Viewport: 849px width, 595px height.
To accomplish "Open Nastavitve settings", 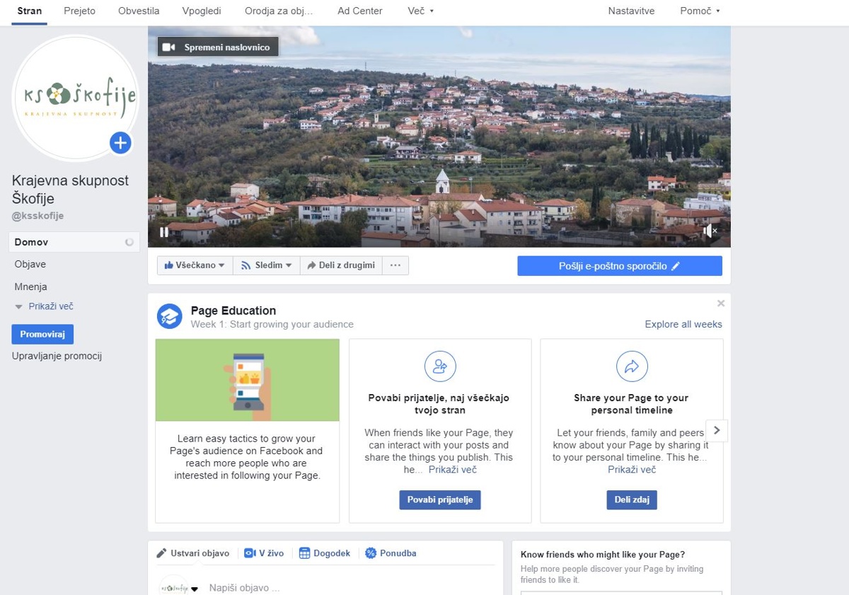I will (631, 11).
